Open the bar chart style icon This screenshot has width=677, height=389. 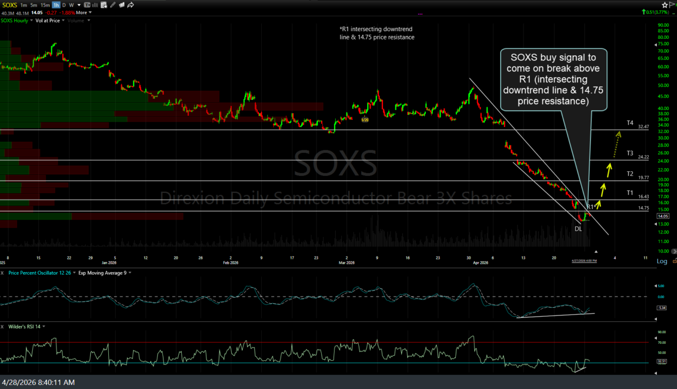pyautogui.click(x=94, y=5)
